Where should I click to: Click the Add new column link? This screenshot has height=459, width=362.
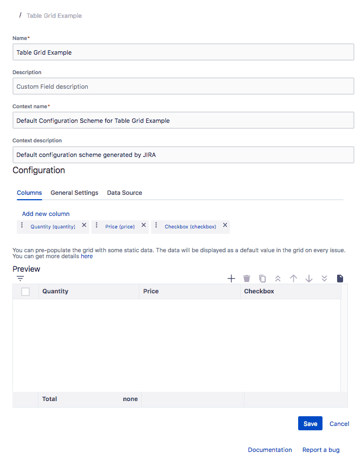[46, 214]
